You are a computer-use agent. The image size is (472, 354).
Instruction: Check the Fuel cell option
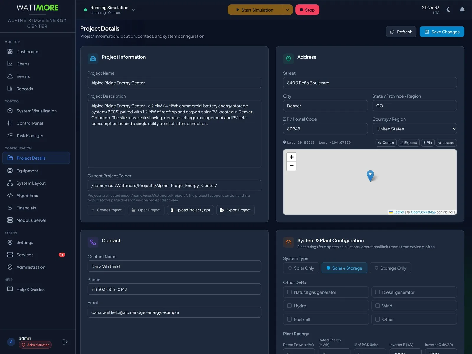[289, 319]
